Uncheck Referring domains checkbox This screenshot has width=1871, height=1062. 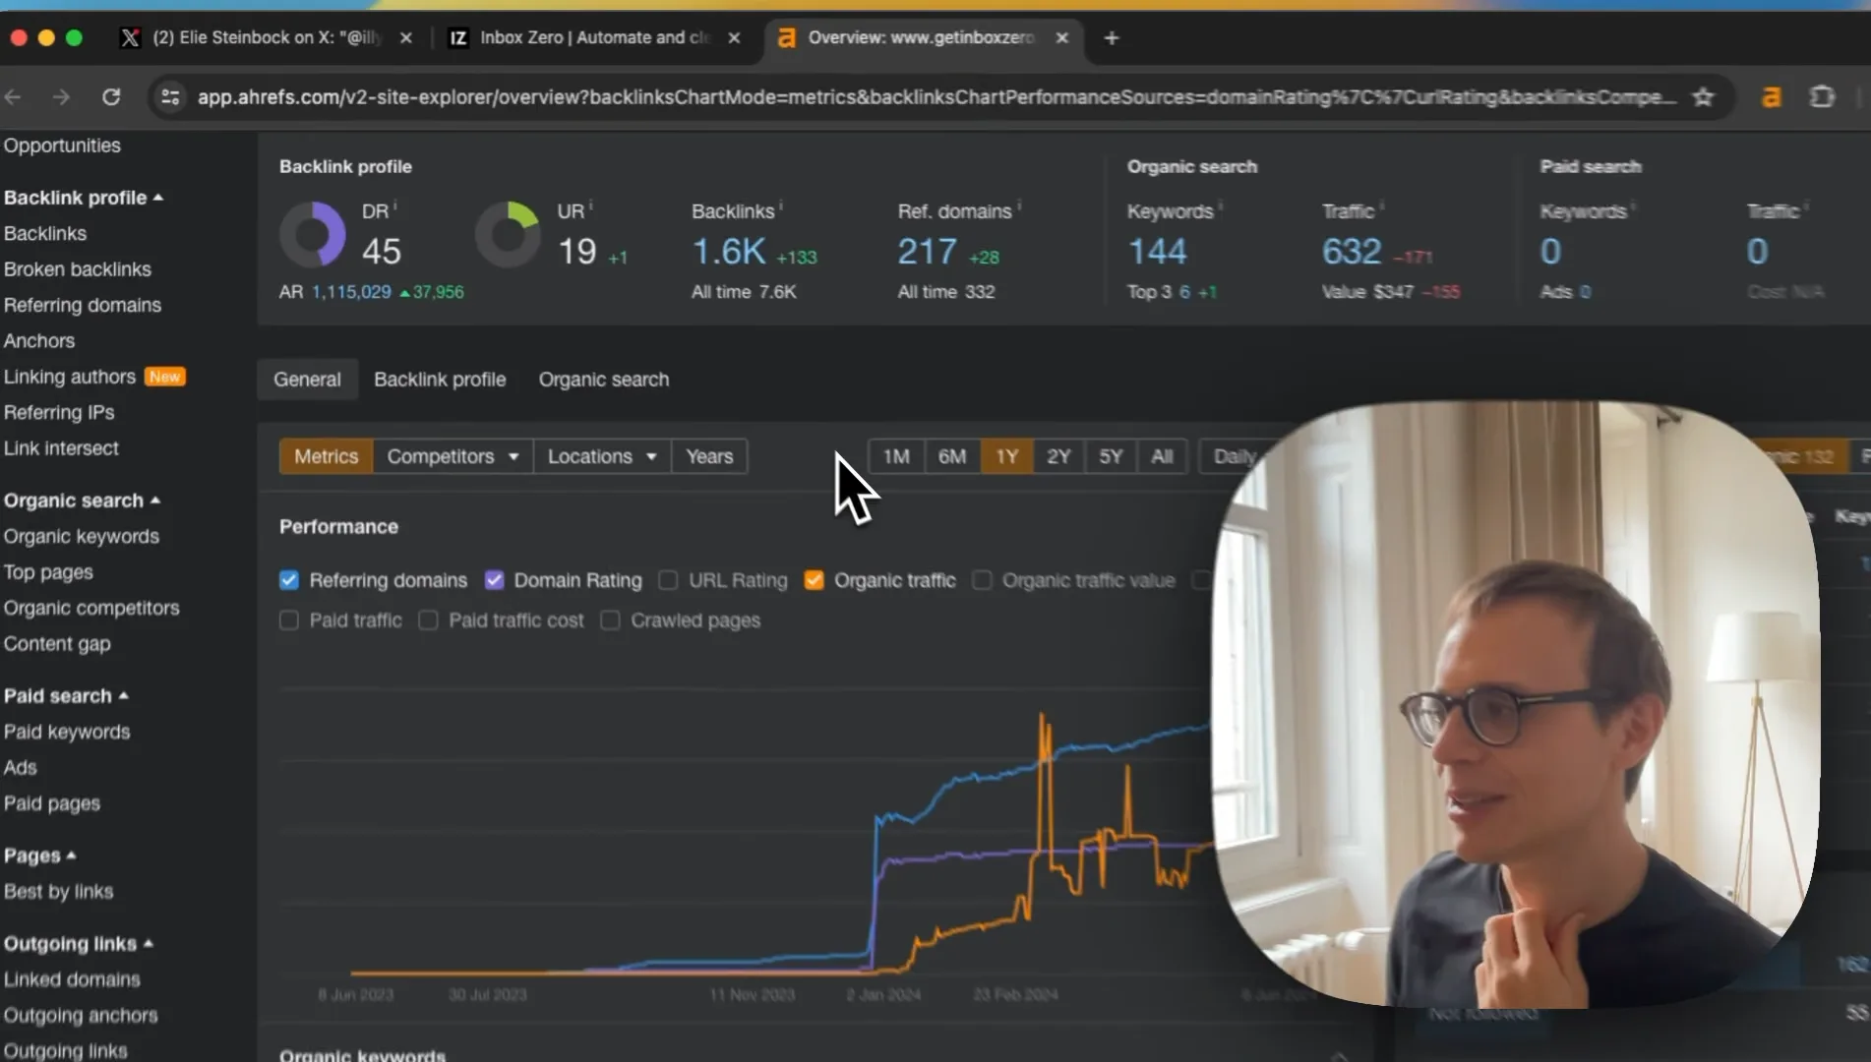(288, 580)
